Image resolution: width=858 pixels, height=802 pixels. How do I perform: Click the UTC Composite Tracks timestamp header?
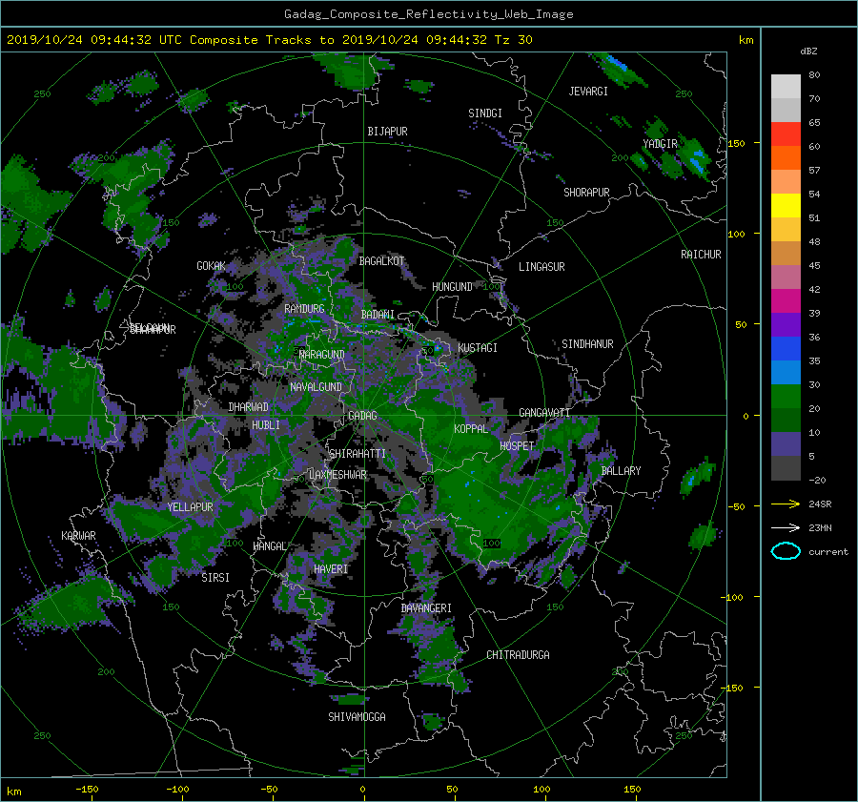(269, 39)
